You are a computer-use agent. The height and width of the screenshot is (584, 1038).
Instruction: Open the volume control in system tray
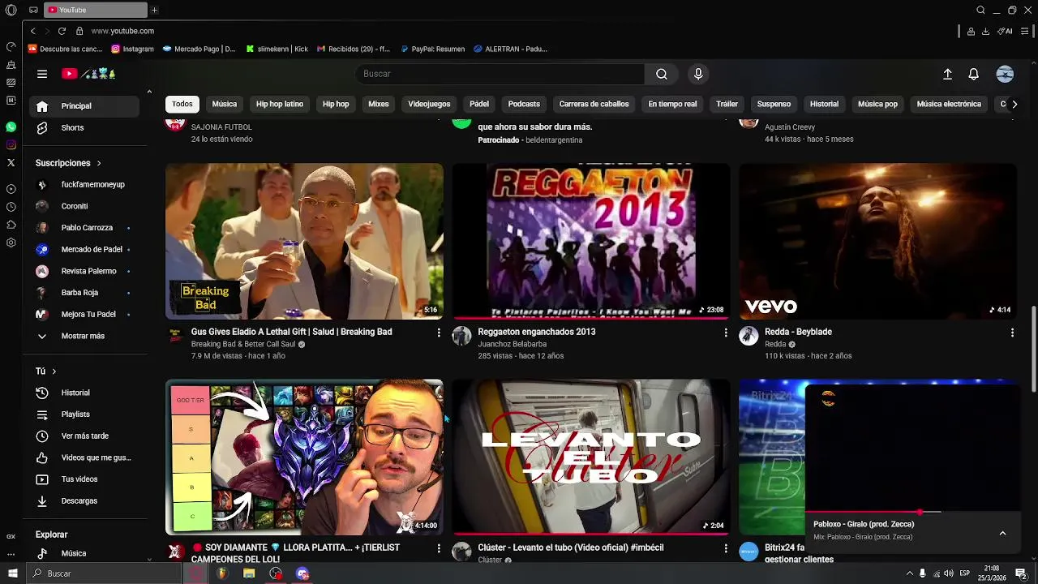point(949,573)
